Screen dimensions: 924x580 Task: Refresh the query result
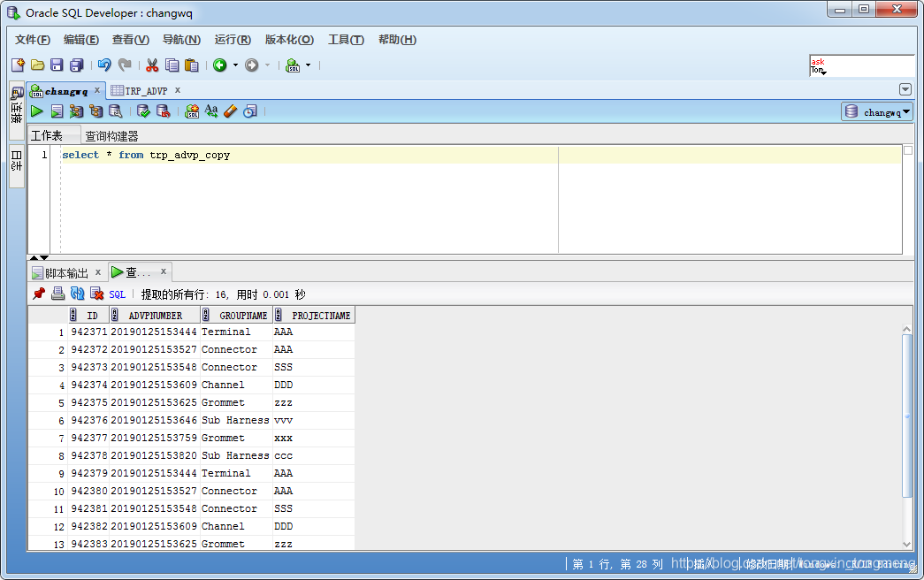77,294
